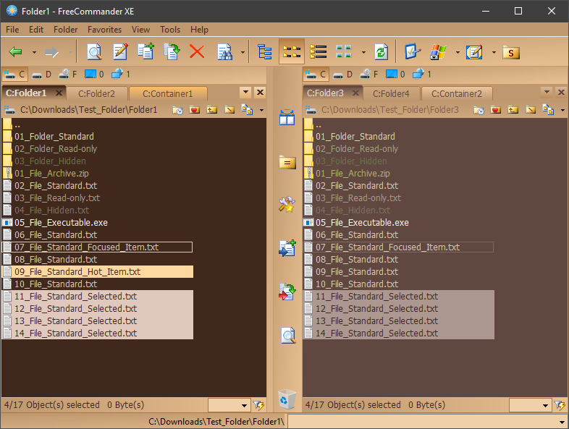Click the Move files toolbar icon

pyautogui.click(x=172, y=52)
